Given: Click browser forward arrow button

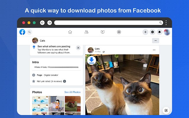Looking at the screenshot, I should pos(49,23).
